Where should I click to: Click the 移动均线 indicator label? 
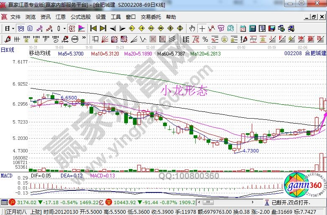pos(39,53)
